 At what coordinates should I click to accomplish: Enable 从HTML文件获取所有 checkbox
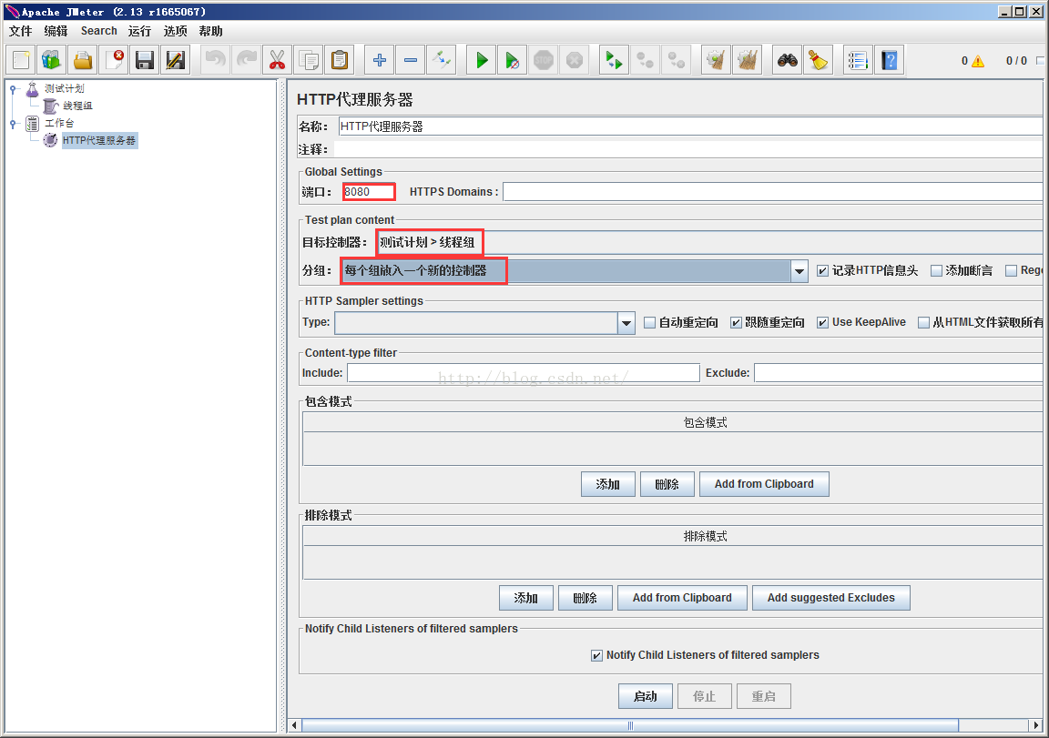coord(923,323)
